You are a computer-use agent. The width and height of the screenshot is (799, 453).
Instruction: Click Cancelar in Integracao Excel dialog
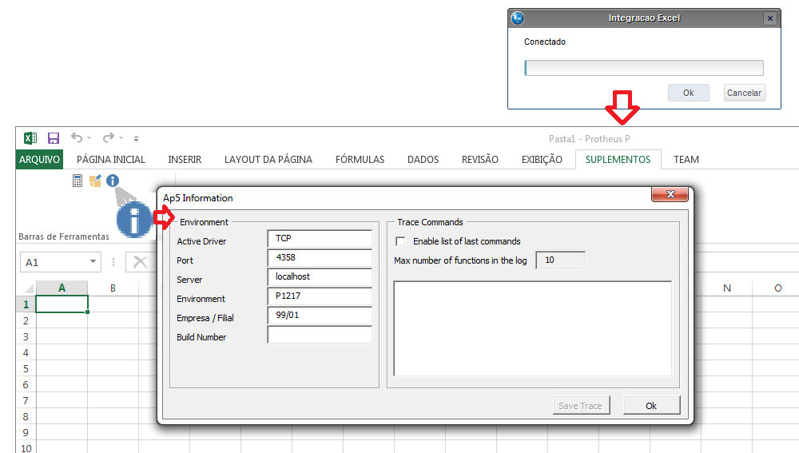tap(744, 93)
